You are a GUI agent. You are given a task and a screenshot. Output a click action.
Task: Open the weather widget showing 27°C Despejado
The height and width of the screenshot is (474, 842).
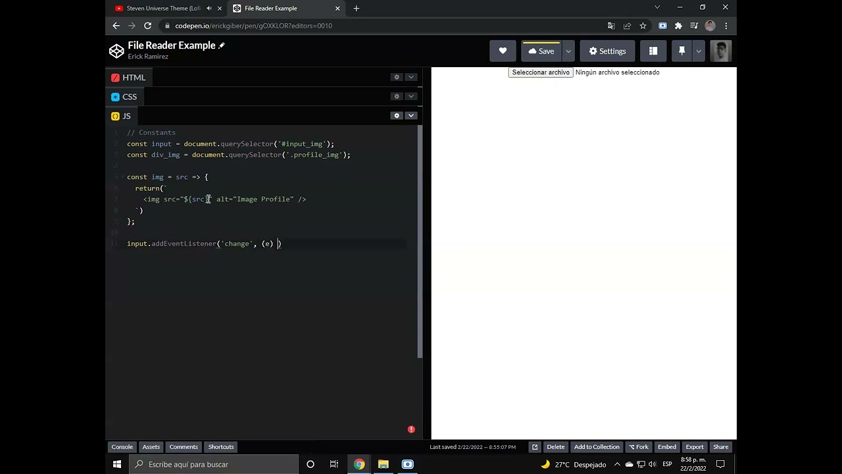coord(573,464)
